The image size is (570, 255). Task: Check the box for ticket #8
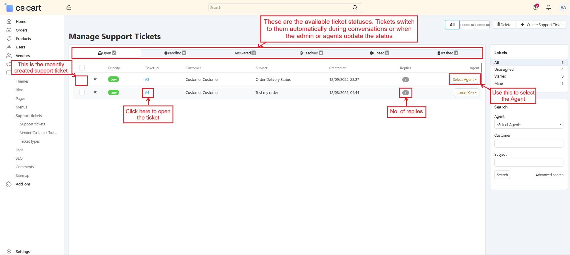pos(82,80)
